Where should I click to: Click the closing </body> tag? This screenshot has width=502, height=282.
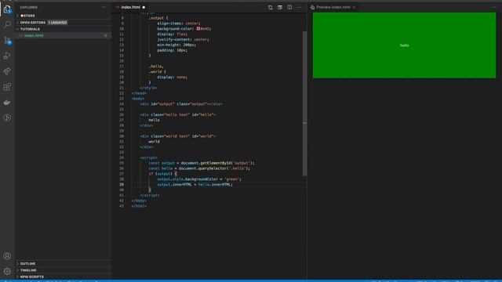139,201
